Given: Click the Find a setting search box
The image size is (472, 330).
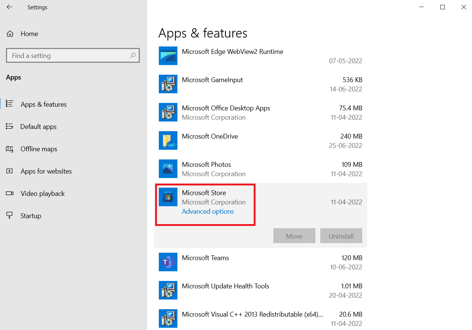Looking at the screenshot, I should (73, 55).
